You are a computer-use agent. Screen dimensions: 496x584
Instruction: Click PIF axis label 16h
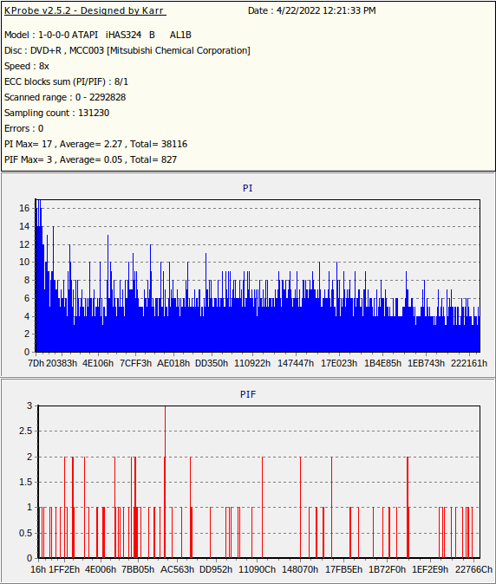click(x=38, y=569)
